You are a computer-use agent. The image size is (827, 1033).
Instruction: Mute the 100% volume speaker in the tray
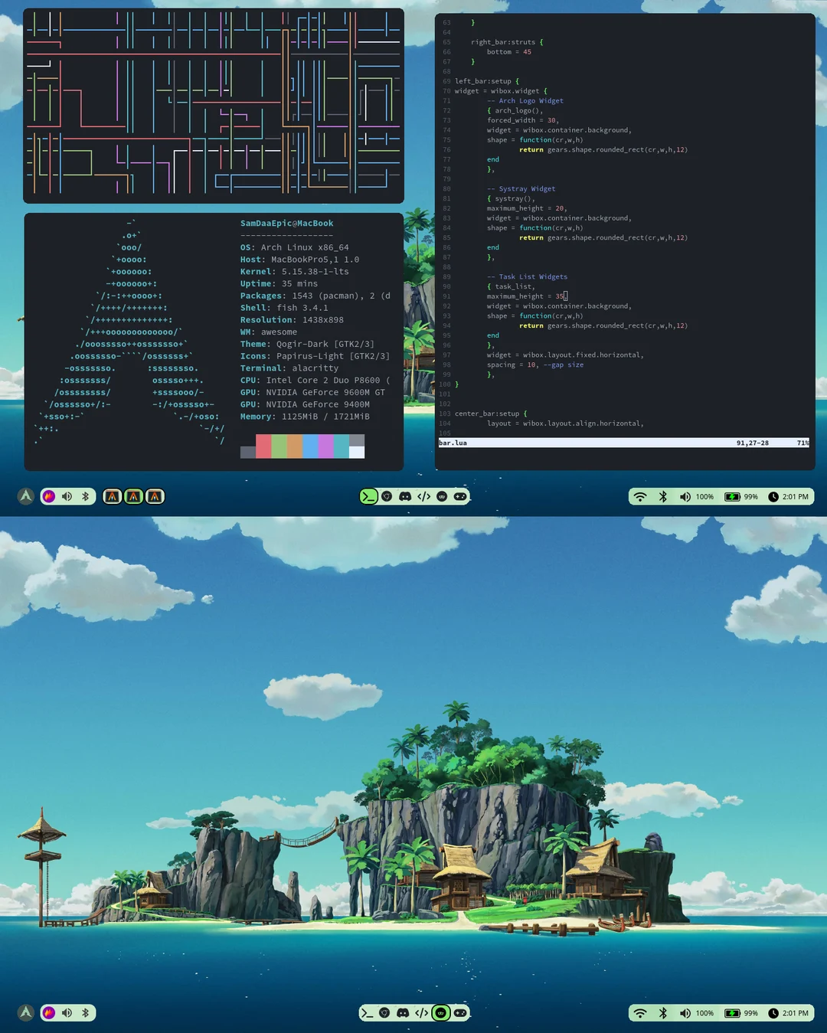tap(685, 496)
